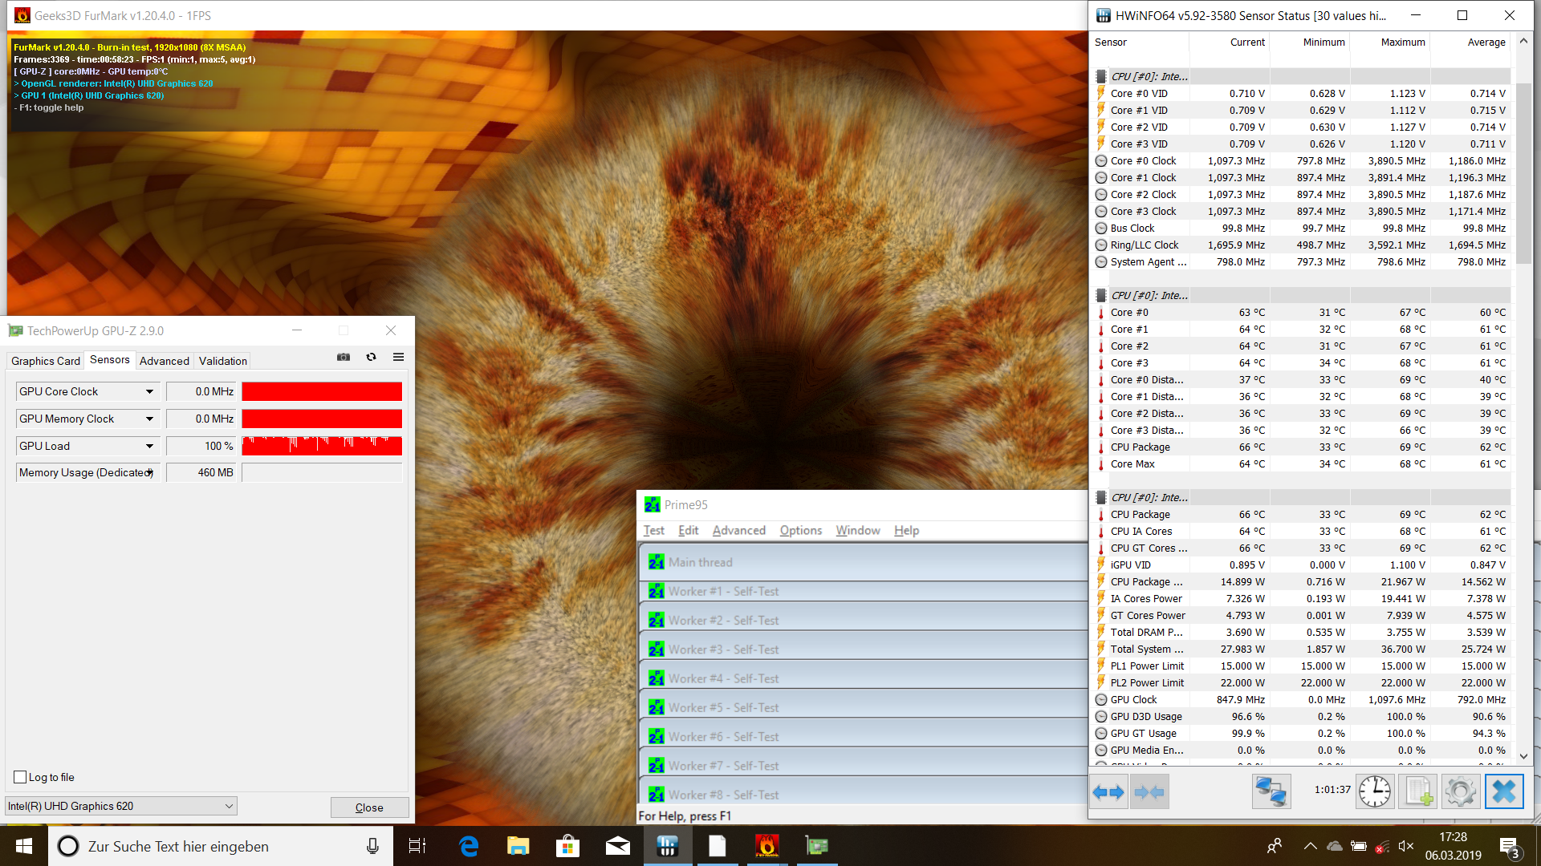Click the GPU Load red history graph
This screenshot has width=1541, height=866.
[322, 446]
